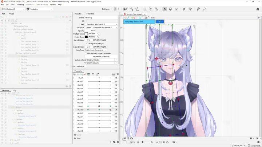Click the Add new parameter plus icon
262x147 pixels.
[111, 142]
